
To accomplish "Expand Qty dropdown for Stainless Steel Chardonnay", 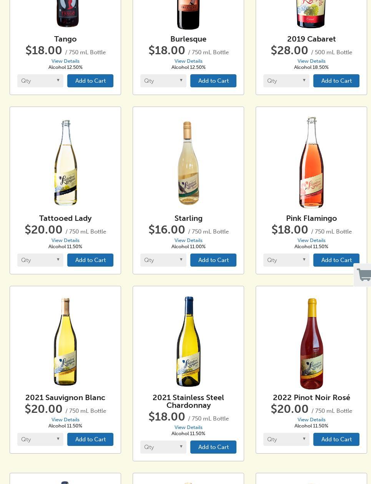I will click(163, 447).
